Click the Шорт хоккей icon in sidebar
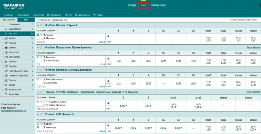The height and width of the screenshot is (134, 261). 6,89
